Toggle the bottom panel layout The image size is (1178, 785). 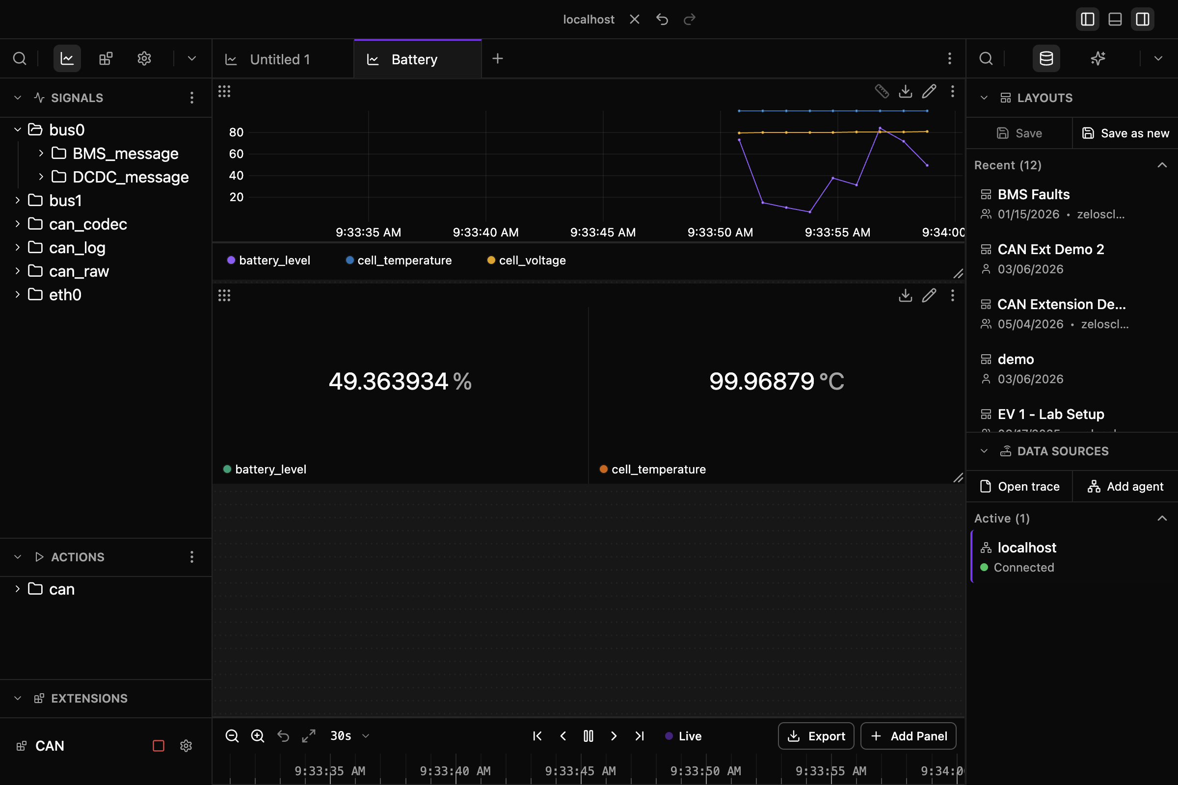click(1115, 20)
